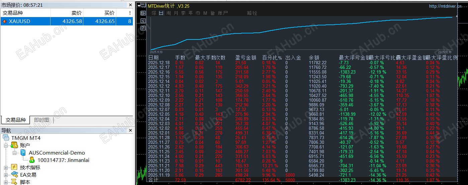The width and height of the screenshot is (468, 185).
Task: Click the ! spread column header
Action: tap(124, 13)
